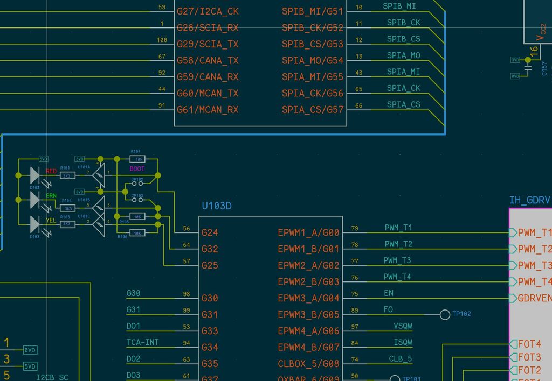Select the PWM_T1 hierarchical sheet pin
Screen dimensions: 552x381
coord(530,232)
